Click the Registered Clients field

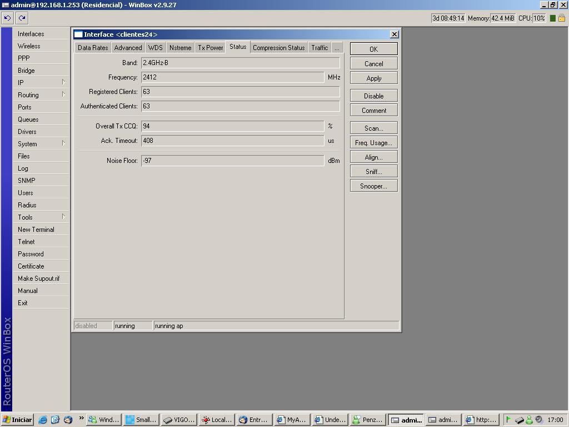tap(240, 92)
